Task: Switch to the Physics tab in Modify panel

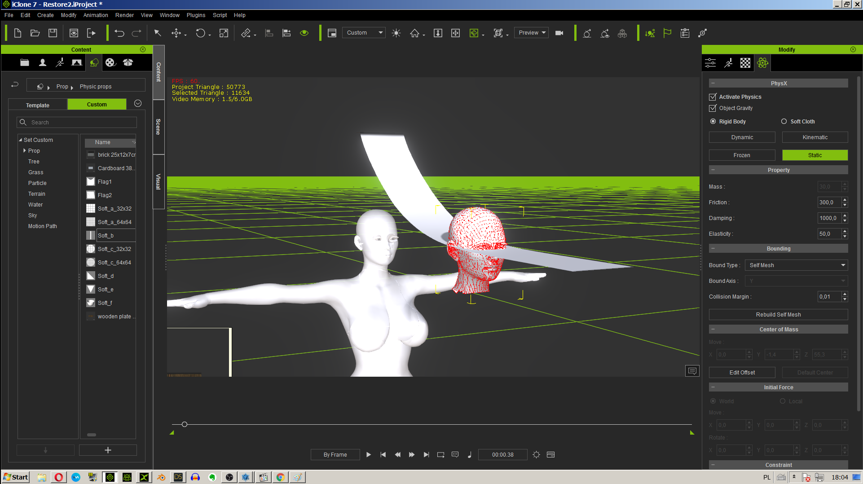Action: point(762,63)
